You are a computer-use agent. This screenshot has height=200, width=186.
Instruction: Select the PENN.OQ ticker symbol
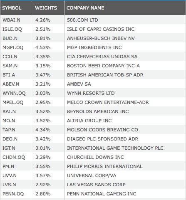[x=13, y=194]
